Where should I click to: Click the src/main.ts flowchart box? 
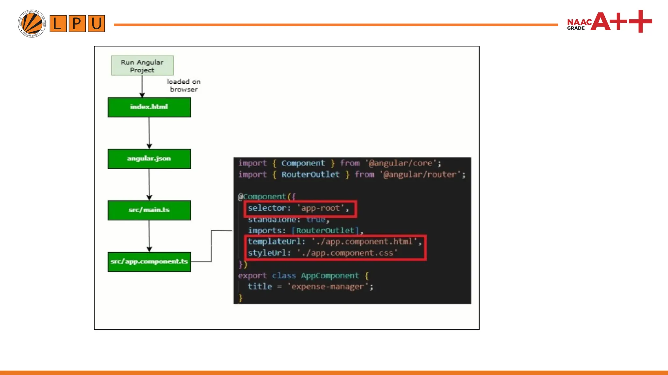pos(149,210)
